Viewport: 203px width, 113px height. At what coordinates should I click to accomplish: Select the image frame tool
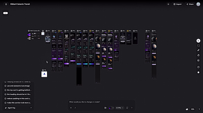(198, 60)
